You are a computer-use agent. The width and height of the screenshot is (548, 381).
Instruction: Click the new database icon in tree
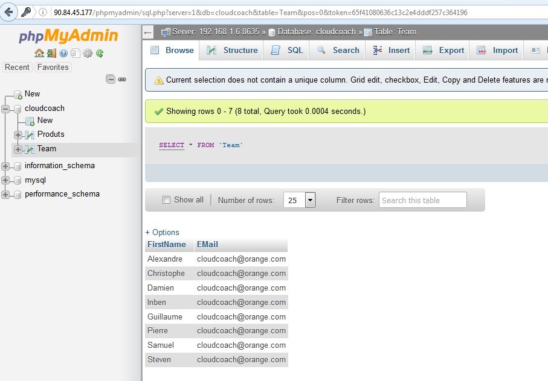[18, 95]
